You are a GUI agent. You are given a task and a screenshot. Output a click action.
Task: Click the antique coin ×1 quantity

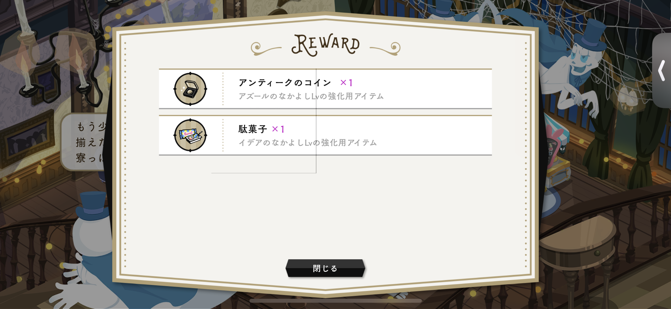tap(347, 83)
